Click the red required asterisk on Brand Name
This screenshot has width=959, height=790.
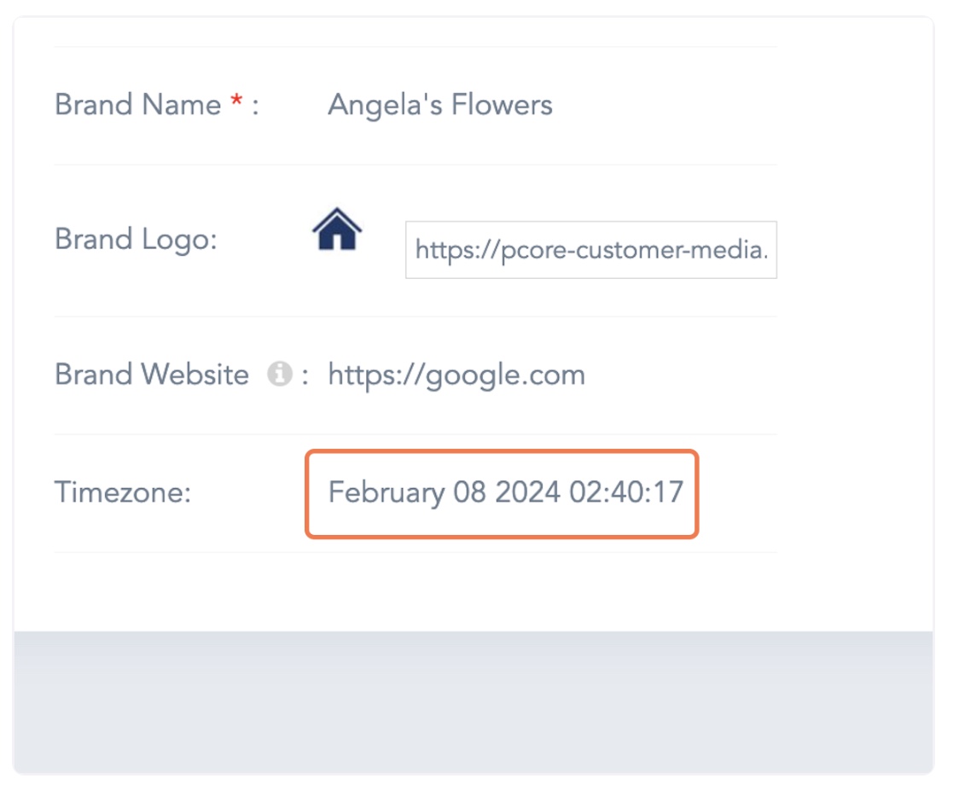click(x=237, y=103)
